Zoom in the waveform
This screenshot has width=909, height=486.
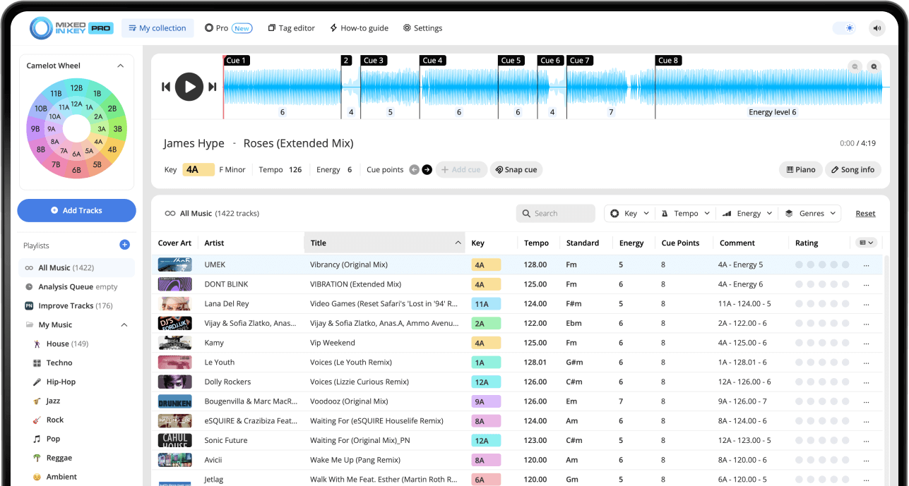[874, 66]
